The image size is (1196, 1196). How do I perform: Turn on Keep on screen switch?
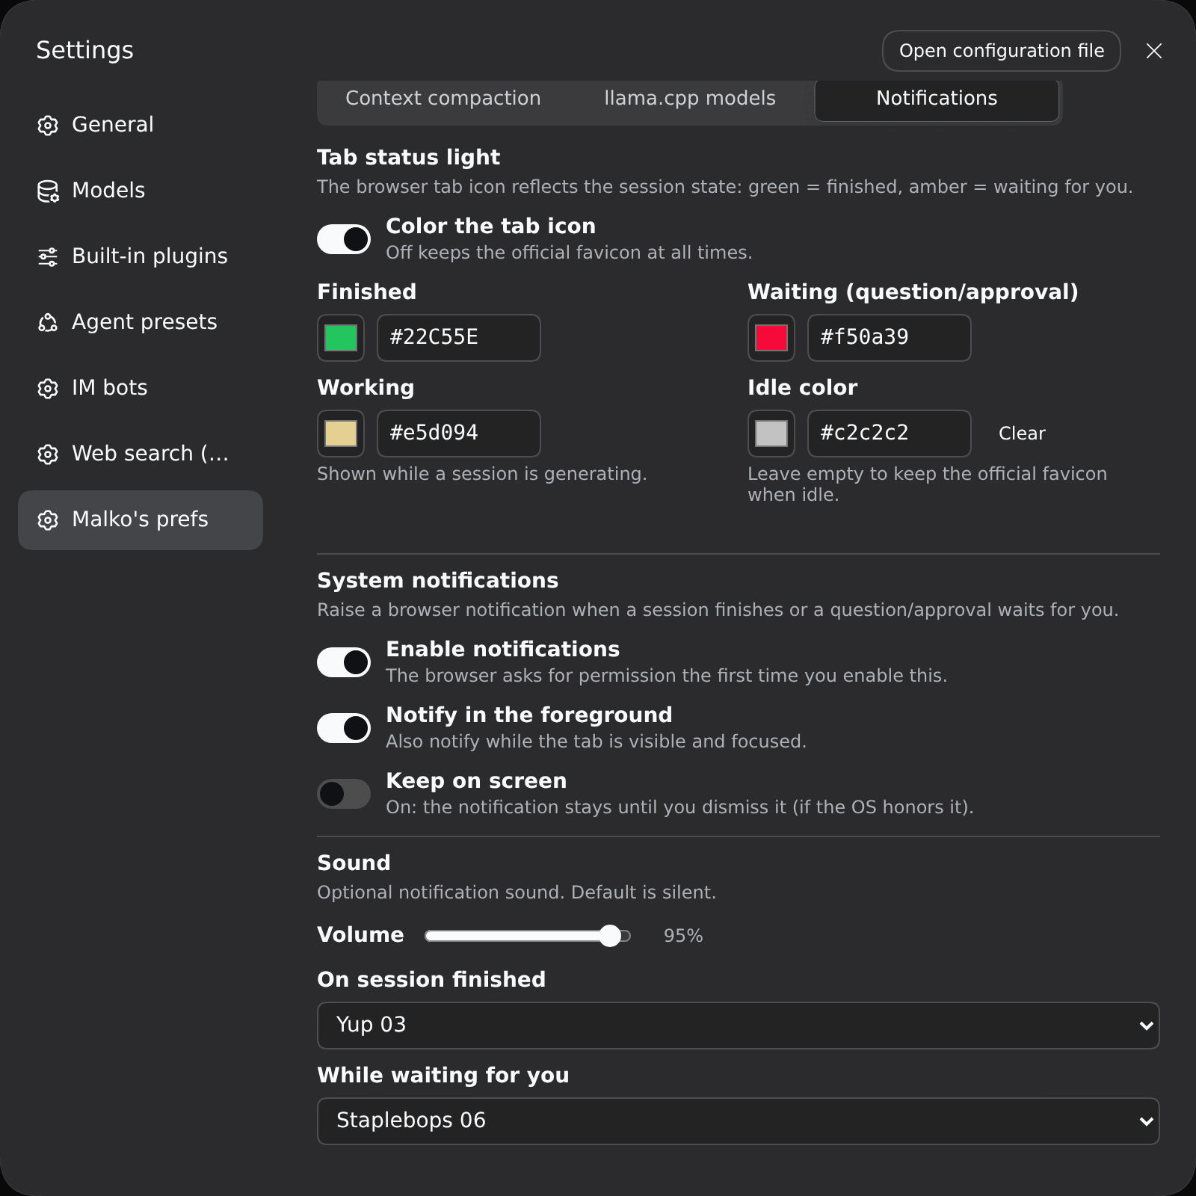tap(344, 794)
